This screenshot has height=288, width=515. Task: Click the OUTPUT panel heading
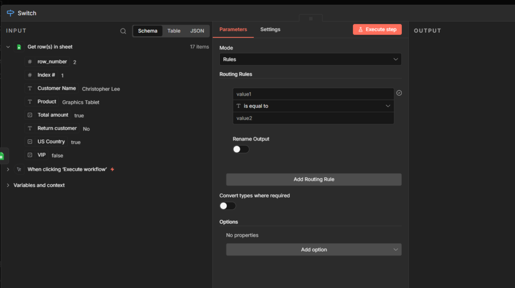(x=427, y=31)
